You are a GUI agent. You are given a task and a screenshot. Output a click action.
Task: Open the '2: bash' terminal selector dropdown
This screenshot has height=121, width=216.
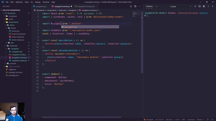tap(181, 6)
